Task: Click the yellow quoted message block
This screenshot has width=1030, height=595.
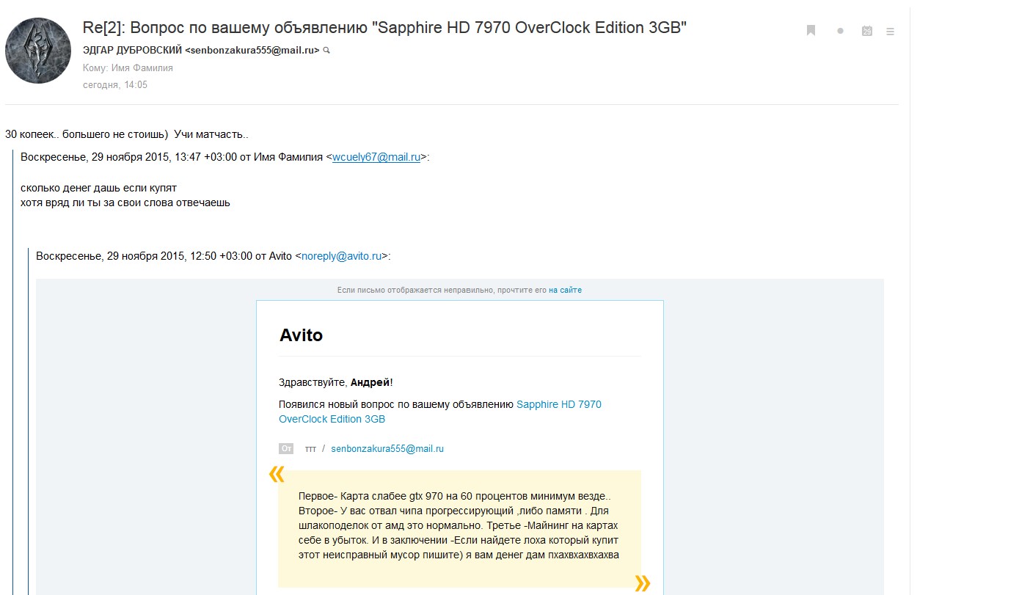Action: (459, 528)
